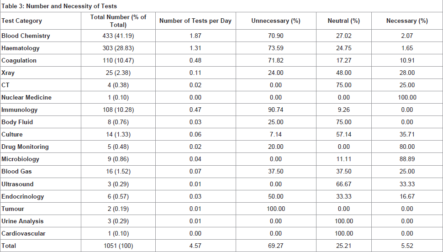The width and height of the screenshot is (443, 252).
Task: Select the total cell 1051 (100)
Action: pyautogui.click(x=118, y=246)
